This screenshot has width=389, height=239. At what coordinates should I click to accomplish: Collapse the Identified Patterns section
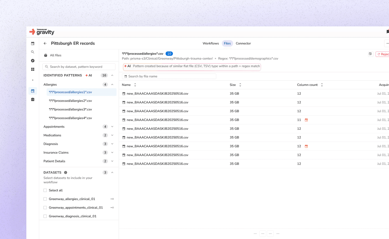[112, 75]
